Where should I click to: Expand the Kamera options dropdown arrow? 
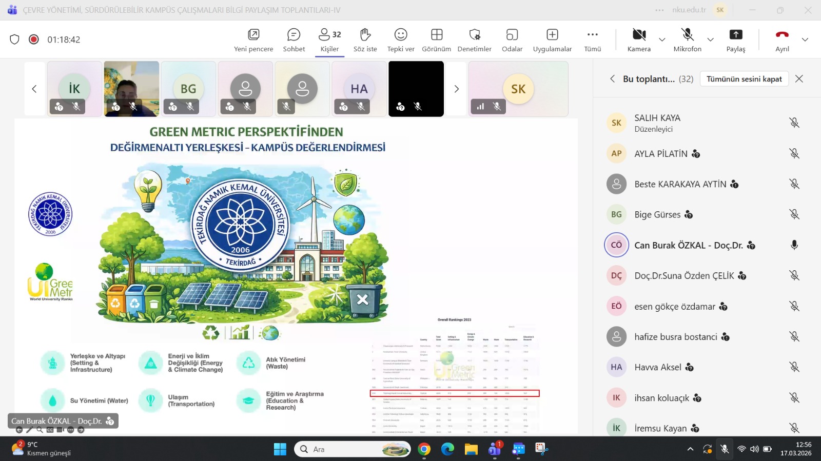click(662, 39)
